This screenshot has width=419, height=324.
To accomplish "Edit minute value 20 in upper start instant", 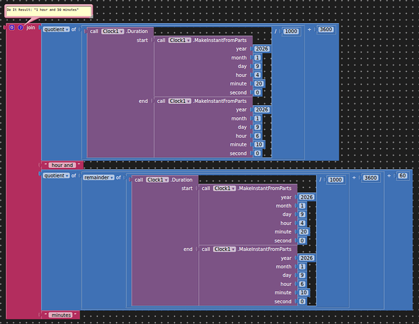I will click(x=258, y=84).
